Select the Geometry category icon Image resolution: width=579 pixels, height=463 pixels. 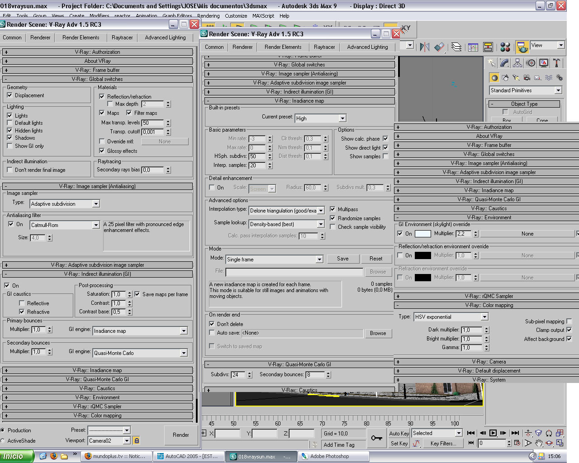click(x=494, y=78)
